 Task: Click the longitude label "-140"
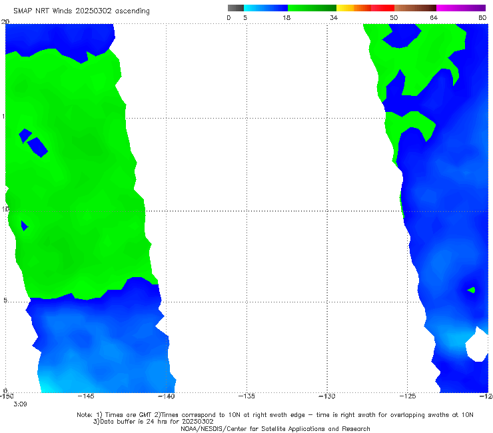coord(167,396)
